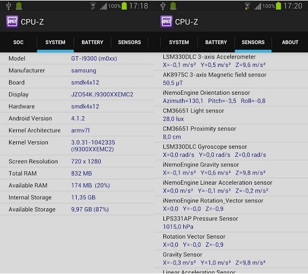308x274 pixels.
Task: Tap the green Android debug icon in right status bar
Action: coord(173,6)
